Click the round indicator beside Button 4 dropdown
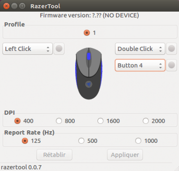Viewport: 179px width, 171px height. (x=171, y=65)
